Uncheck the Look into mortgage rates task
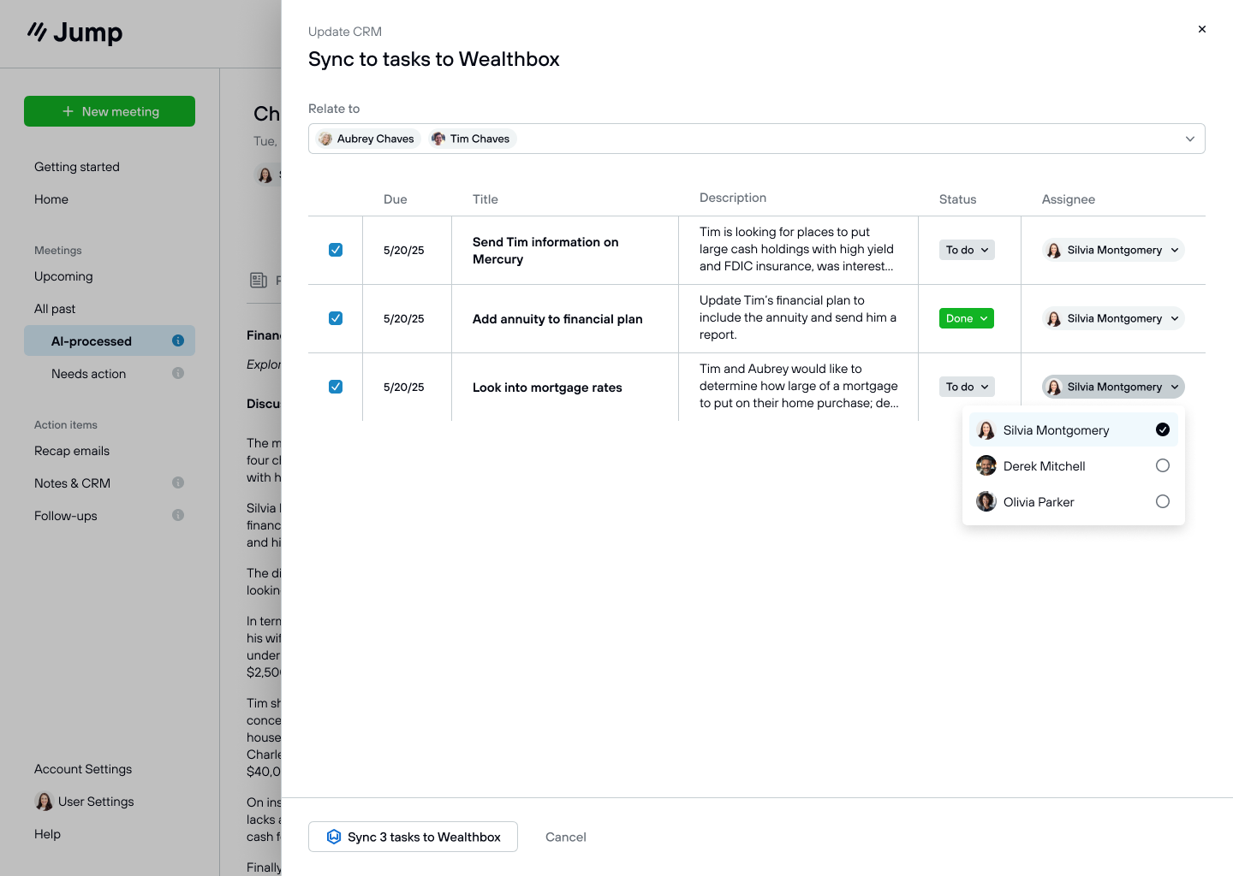This screenshot has width=1233, height=876. (x=336, y=387)
